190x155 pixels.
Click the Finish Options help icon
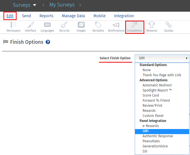(x=48, y=42)
